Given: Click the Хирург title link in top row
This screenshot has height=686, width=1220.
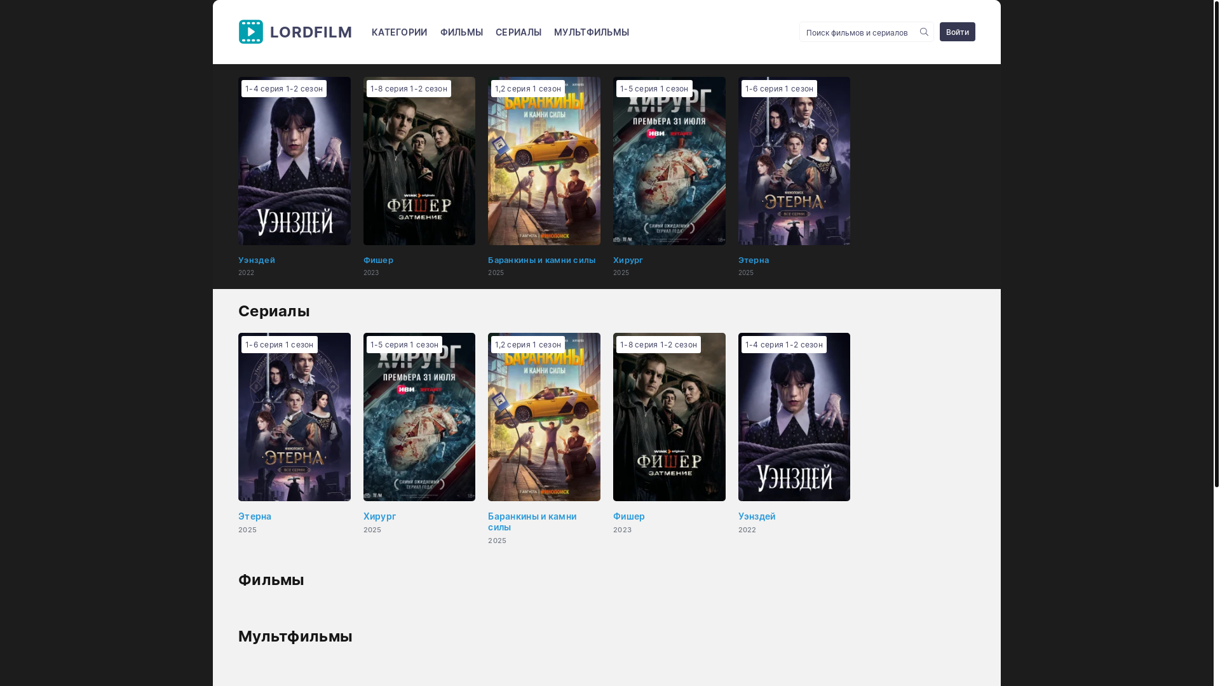Looking at the screenshot, I should [x=628, y=260].
